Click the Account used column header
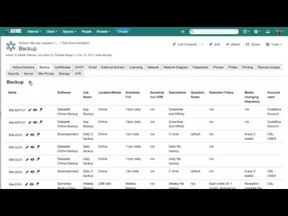Viewport: 288px width, 216px height. pyautogui.click(x=274, y=95)
